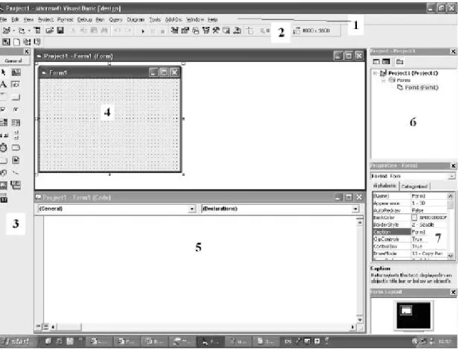Screen dimensions: 459x351
Task: Toggle Full Module View at the code window's bottom-left
Action: 45,327
